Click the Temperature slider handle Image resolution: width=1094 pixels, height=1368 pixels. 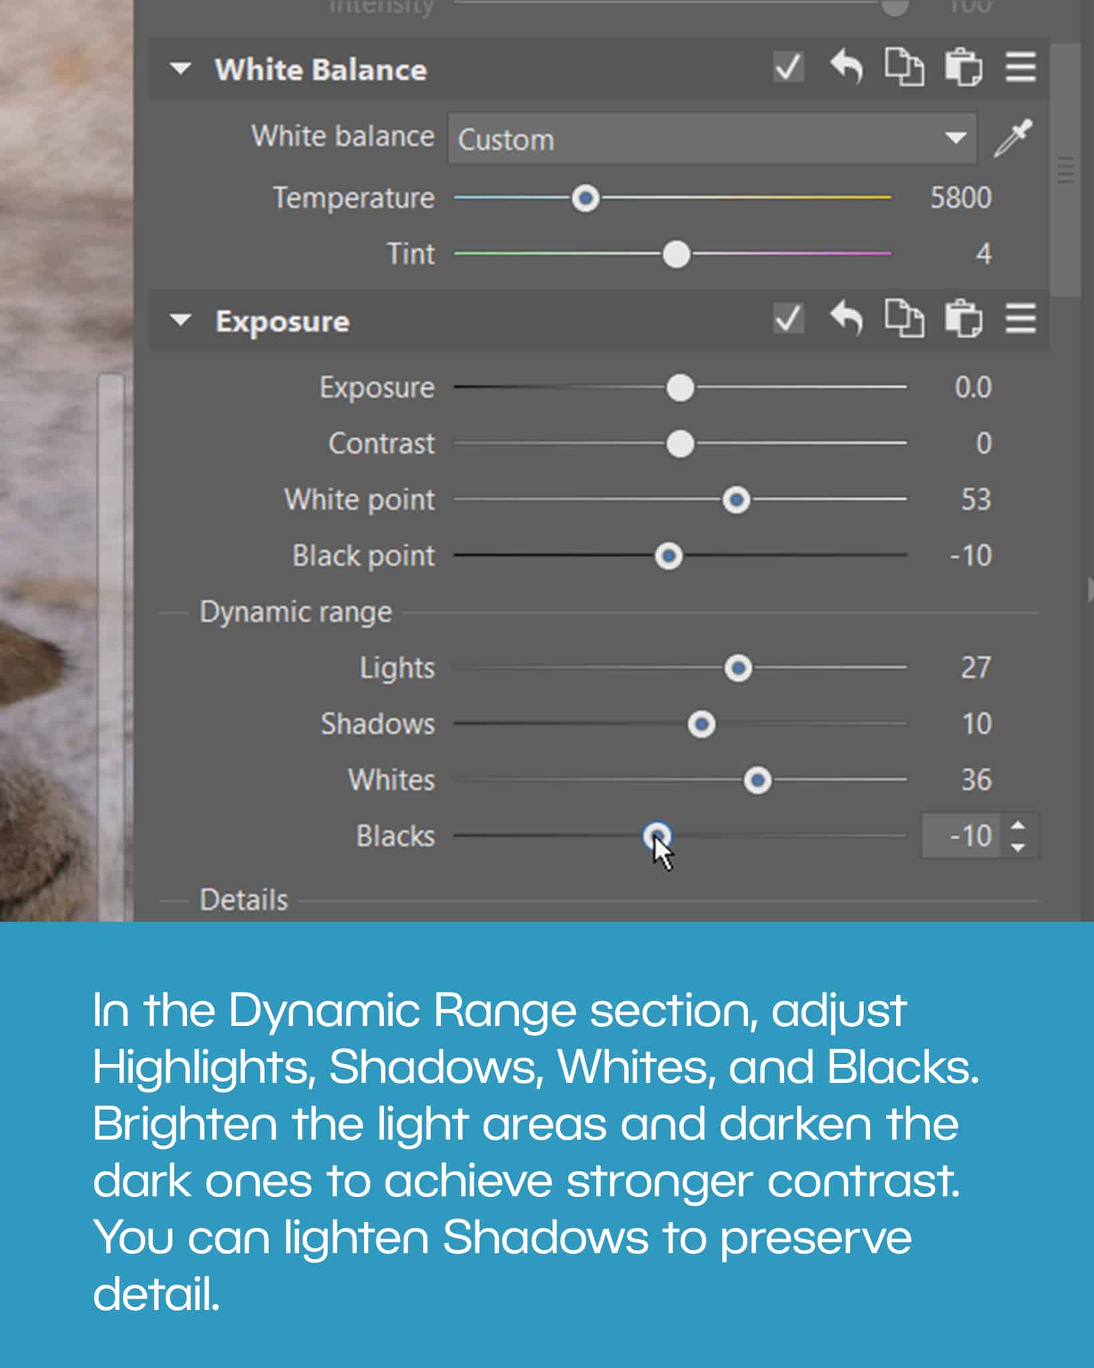[x=586, y=198]
